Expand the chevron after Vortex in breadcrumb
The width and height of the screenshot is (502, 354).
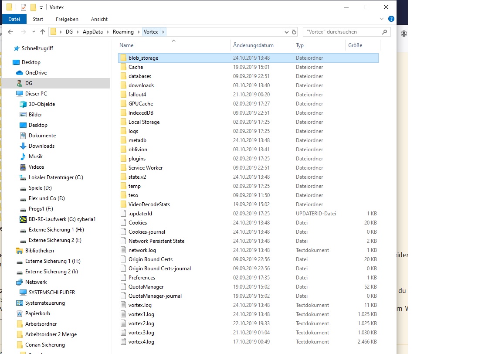[x=163, y=32]
